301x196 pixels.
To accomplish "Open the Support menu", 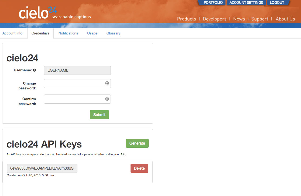I will pyautogui.click(x=260, y=19).
